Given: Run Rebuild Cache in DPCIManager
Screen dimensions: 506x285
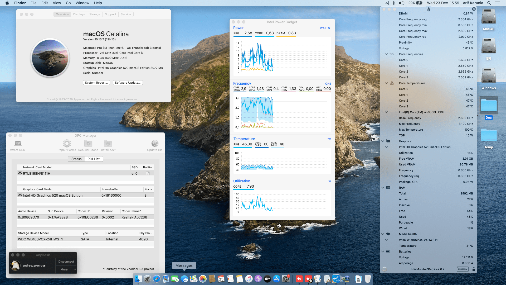Looking at the screenshot, I should click(88, 144).
